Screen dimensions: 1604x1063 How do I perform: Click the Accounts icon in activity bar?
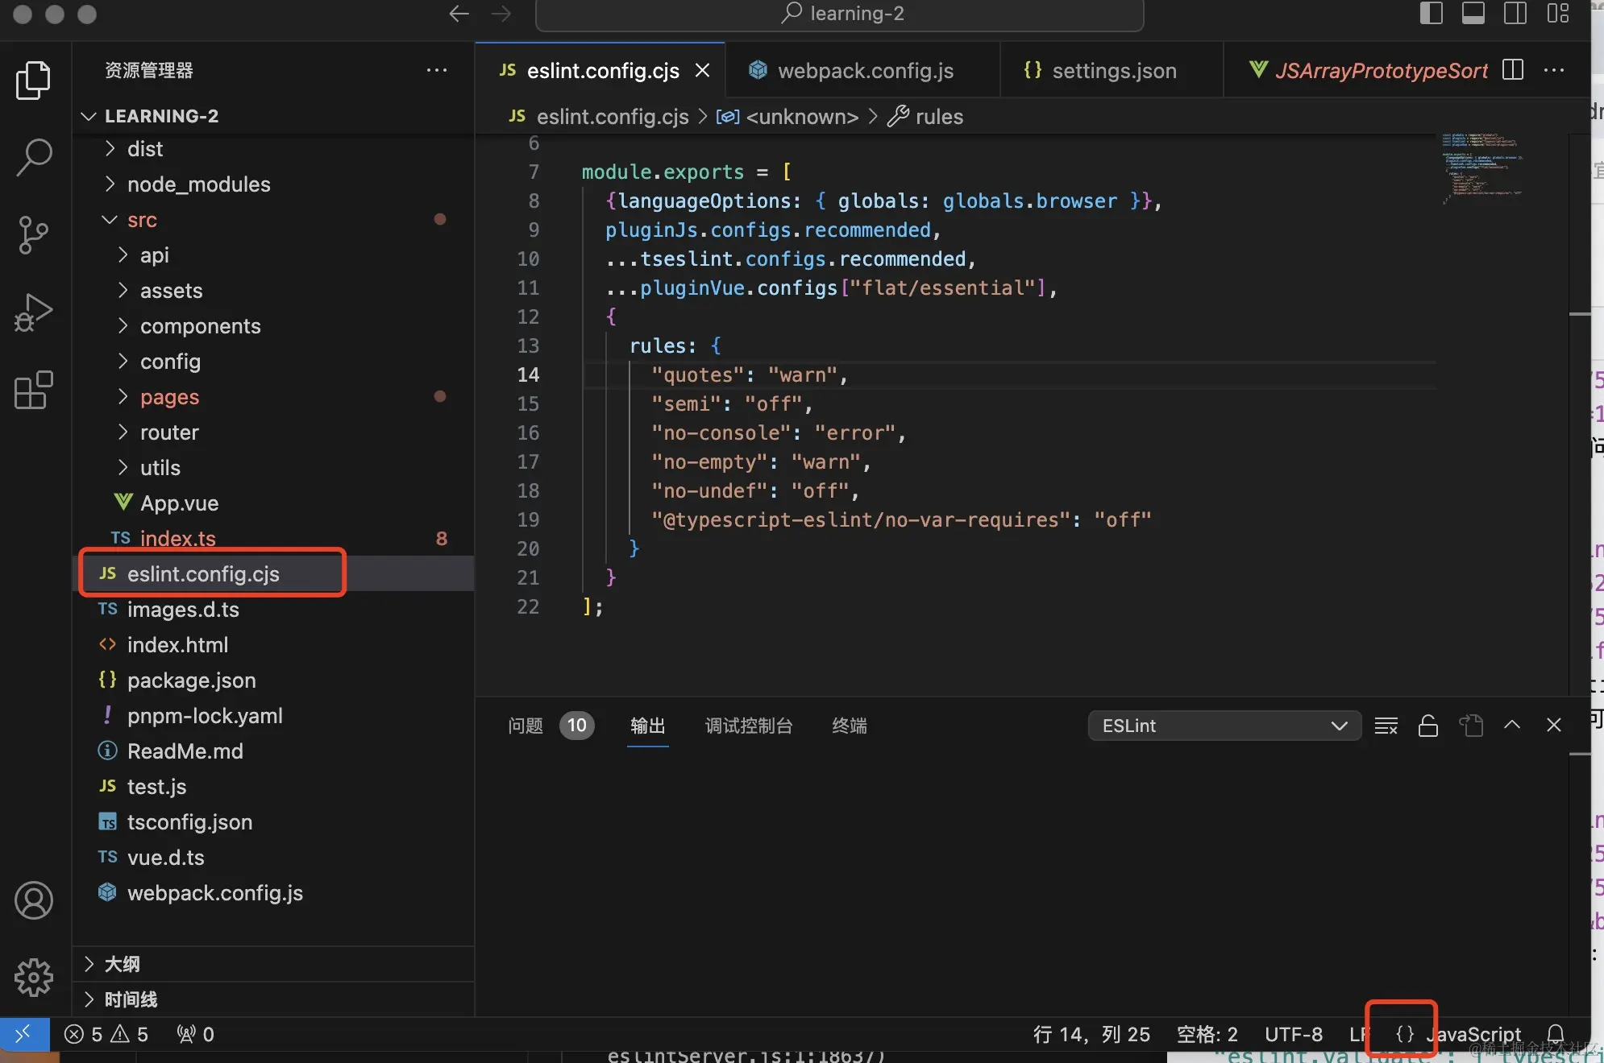34,900
